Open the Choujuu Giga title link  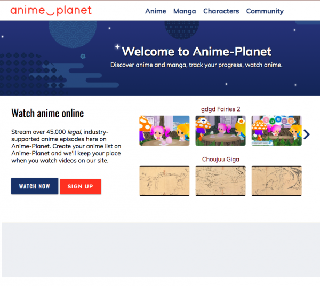[220, 159]
